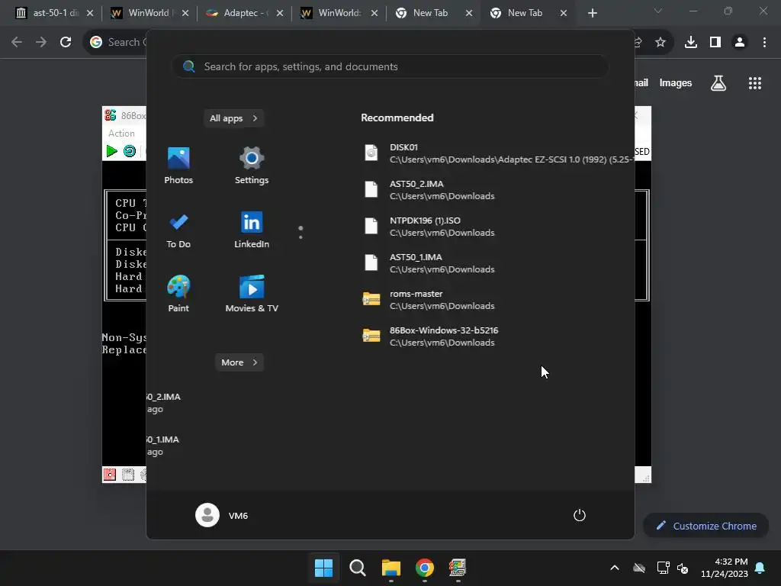Open taskbar Search
Image resolution: width=781 pixels, height=586 pixels.
pyautogui.click(x=357, y=568)
